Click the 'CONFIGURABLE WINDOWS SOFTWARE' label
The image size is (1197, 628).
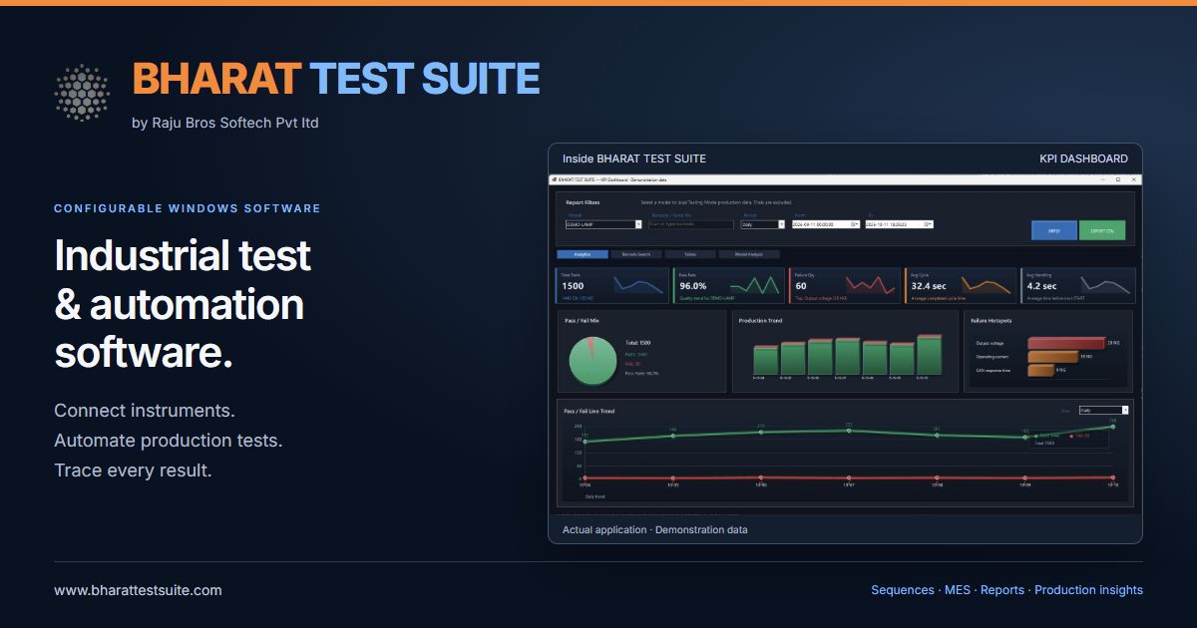(x=188, y=208)
